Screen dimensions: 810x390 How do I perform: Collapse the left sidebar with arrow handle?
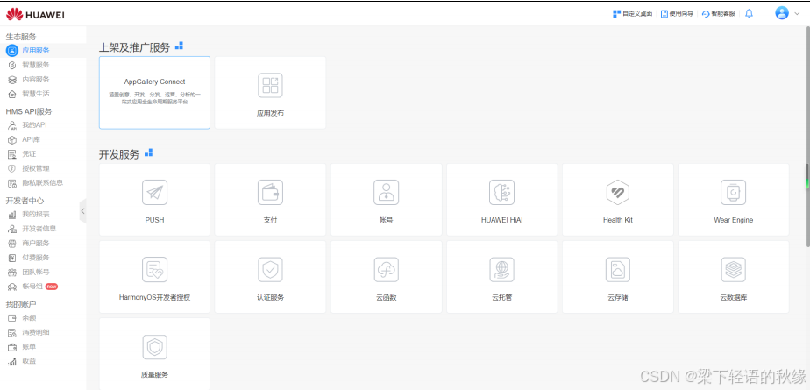pyautogui.click(x=82, y=210)
